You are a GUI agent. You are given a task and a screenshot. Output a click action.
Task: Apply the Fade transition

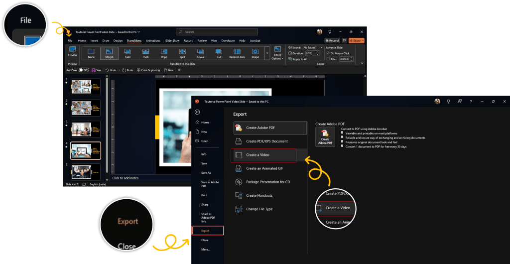127,53
